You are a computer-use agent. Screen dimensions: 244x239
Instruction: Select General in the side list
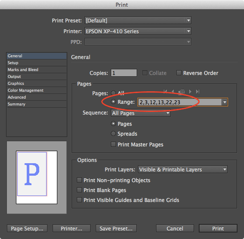coord(37,56)
